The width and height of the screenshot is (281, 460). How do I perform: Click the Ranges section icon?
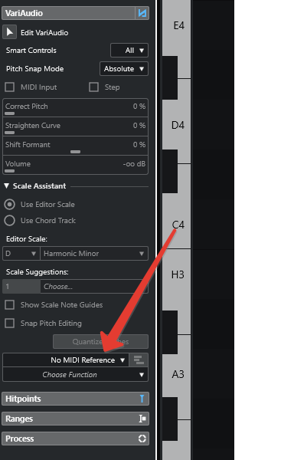[x=142, y=419]
